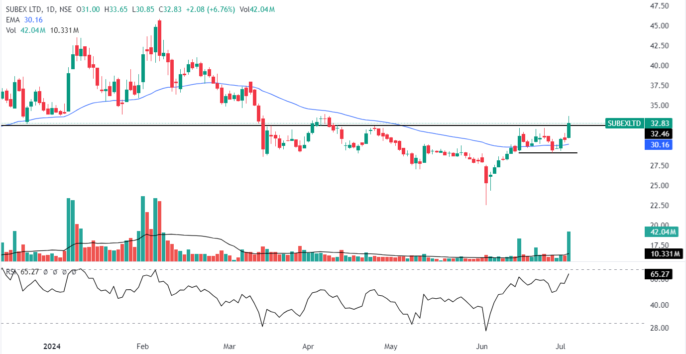
Task: Click the Vol indicator legend label
Action: 11,30
